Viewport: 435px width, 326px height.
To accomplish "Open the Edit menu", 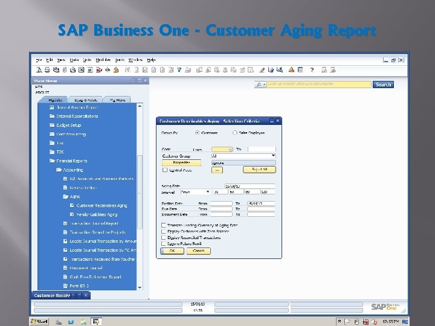I will pyautogui.click(x=50, y=60).
